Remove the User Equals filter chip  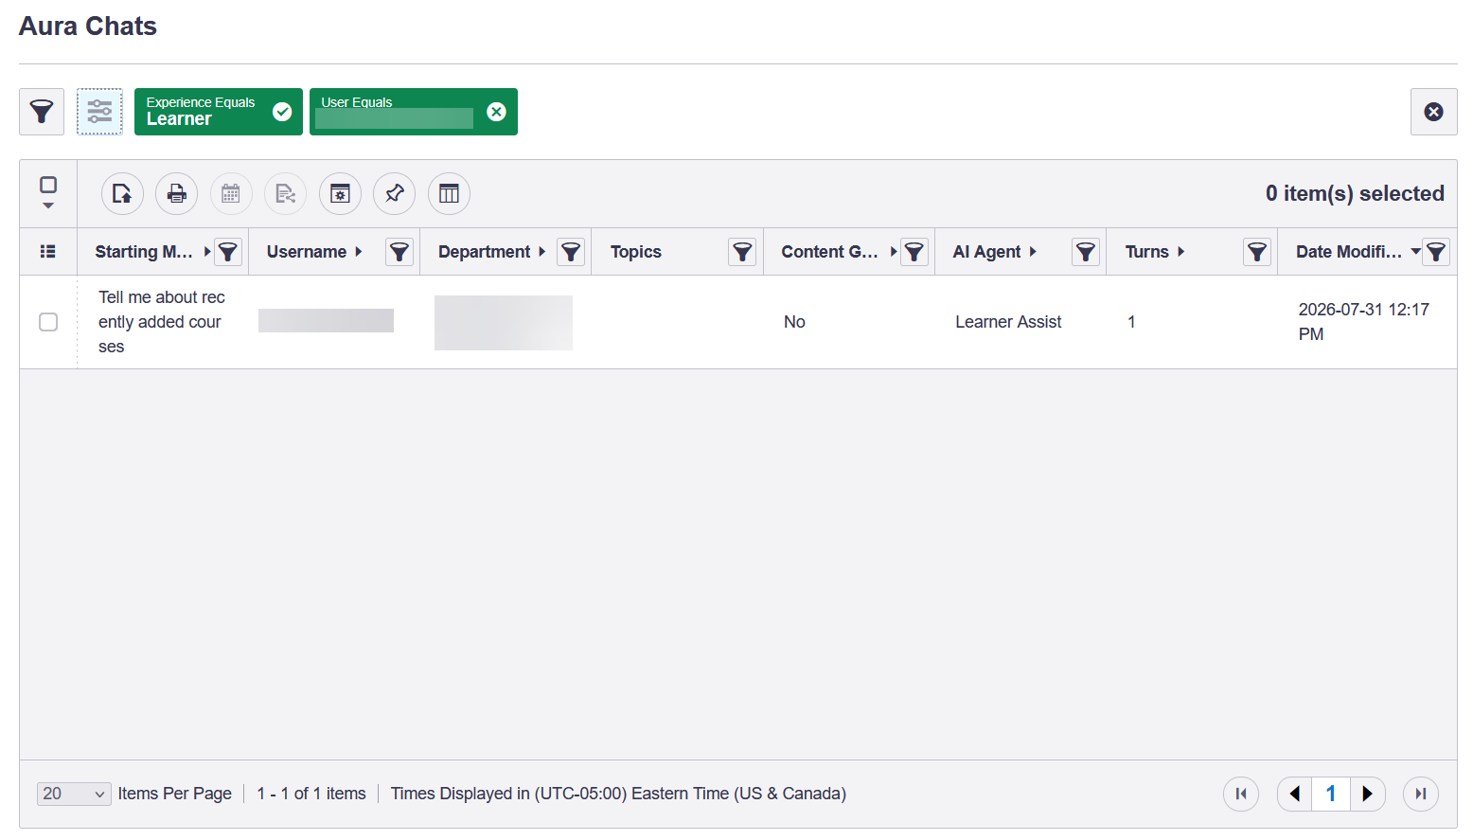[496, 112]
